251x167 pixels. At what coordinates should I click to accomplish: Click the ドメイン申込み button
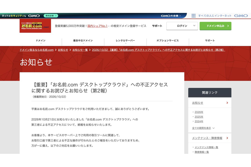pyautogui.click(x=215, y=26)
